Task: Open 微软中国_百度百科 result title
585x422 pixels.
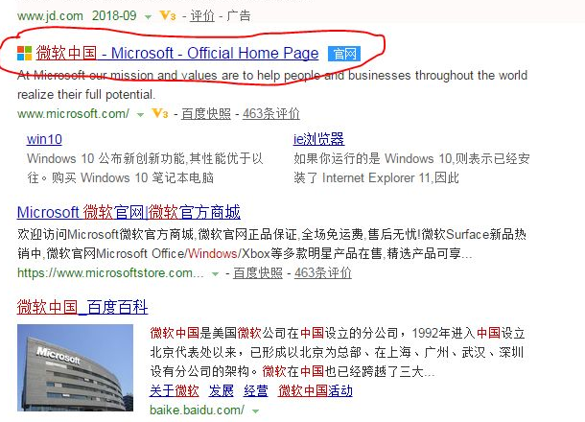Action: coord(82,307)
